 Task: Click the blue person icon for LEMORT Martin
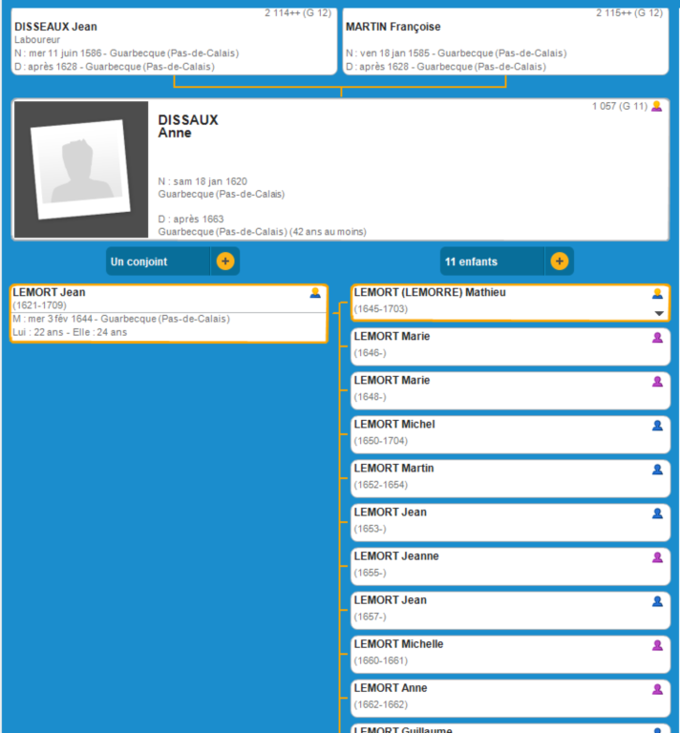tap(657, 470)
